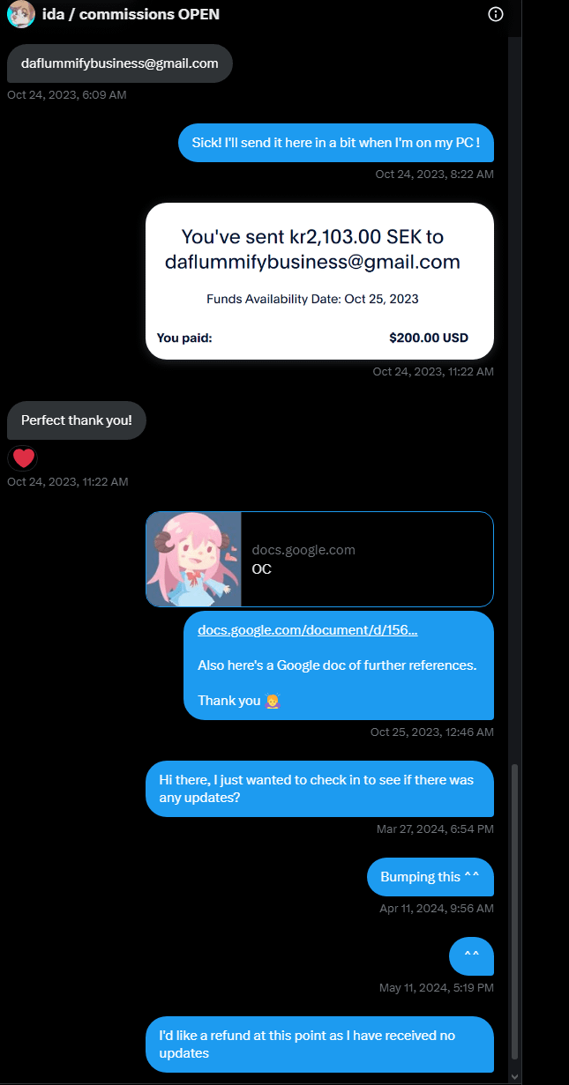The image size is (569, 1085).
Task: Click the docs.google.com OC link card
Action: pos(319,559)
